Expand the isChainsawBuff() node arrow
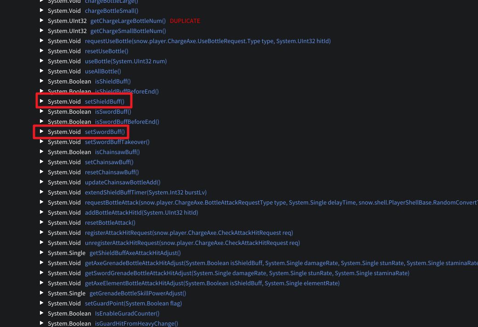This screenshot has width=478, height=327. (42, 151)
